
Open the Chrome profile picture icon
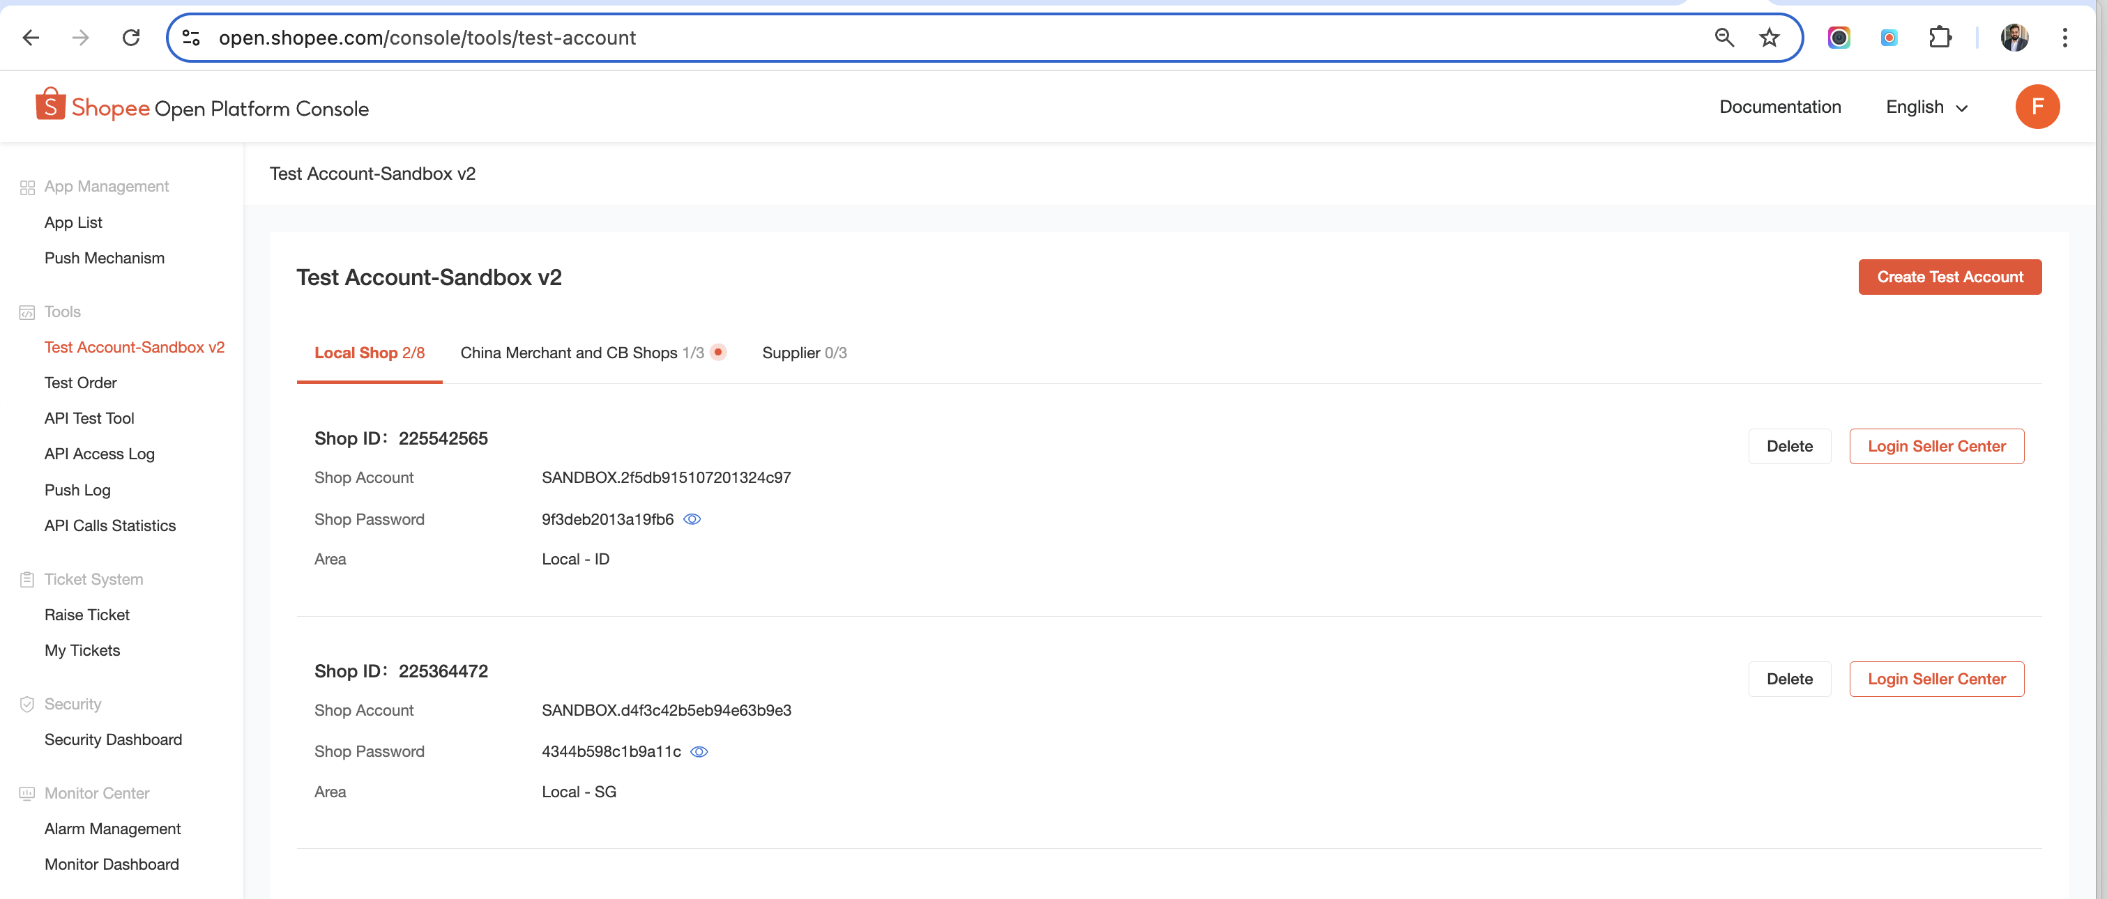(2014, 38)
